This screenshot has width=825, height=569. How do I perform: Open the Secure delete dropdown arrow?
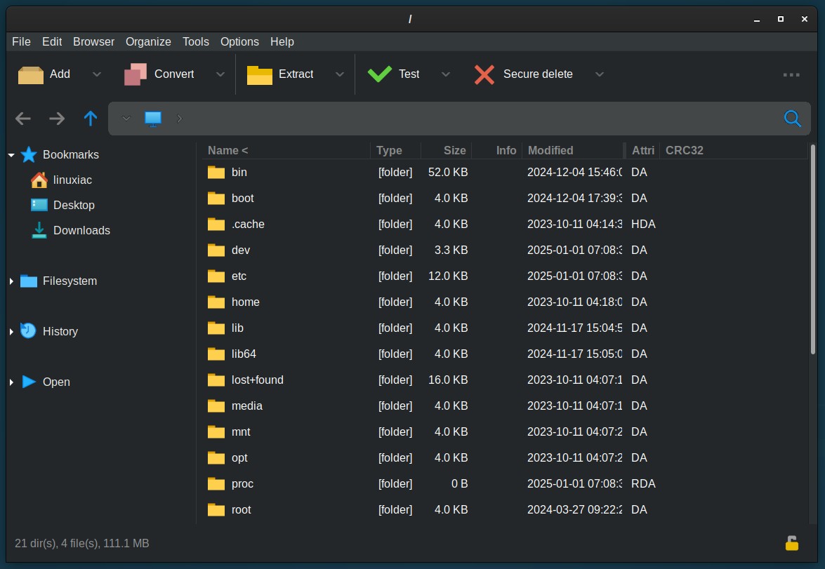coord(600,74)
